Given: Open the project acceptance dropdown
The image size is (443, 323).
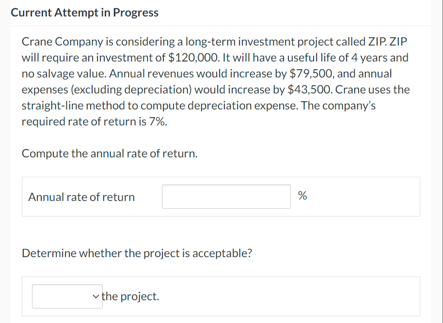Looking at the screenshot, I should [67, 296].
